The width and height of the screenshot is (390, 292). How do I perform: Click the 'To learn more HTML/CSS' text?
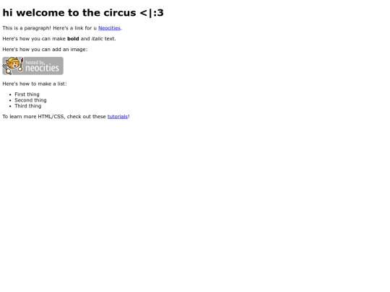coord(34,117)
